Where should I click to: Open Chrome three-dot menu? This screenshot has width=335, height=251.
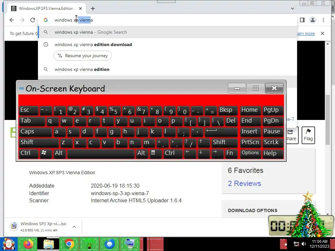click(x=323, y=20)
